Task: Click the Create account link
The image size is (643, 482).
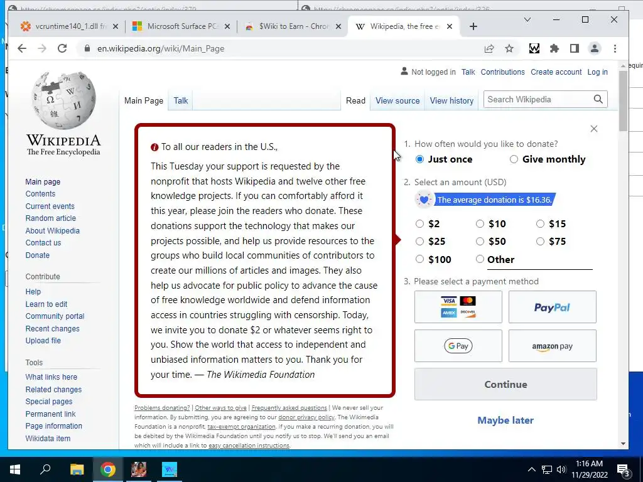Action: [x=556, y=72]
